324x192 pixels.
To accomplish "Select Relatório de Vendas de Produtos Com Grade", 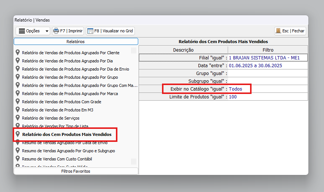I will pyautogui.click(x=61, y=102).
